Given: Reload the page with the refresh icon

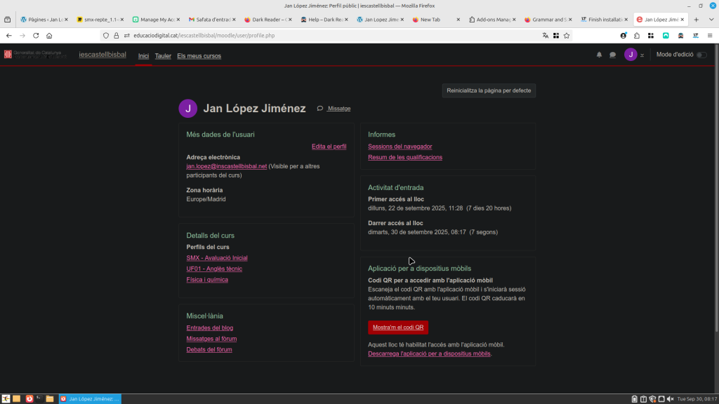Looking at the screenshot, I should pos(36,35).
